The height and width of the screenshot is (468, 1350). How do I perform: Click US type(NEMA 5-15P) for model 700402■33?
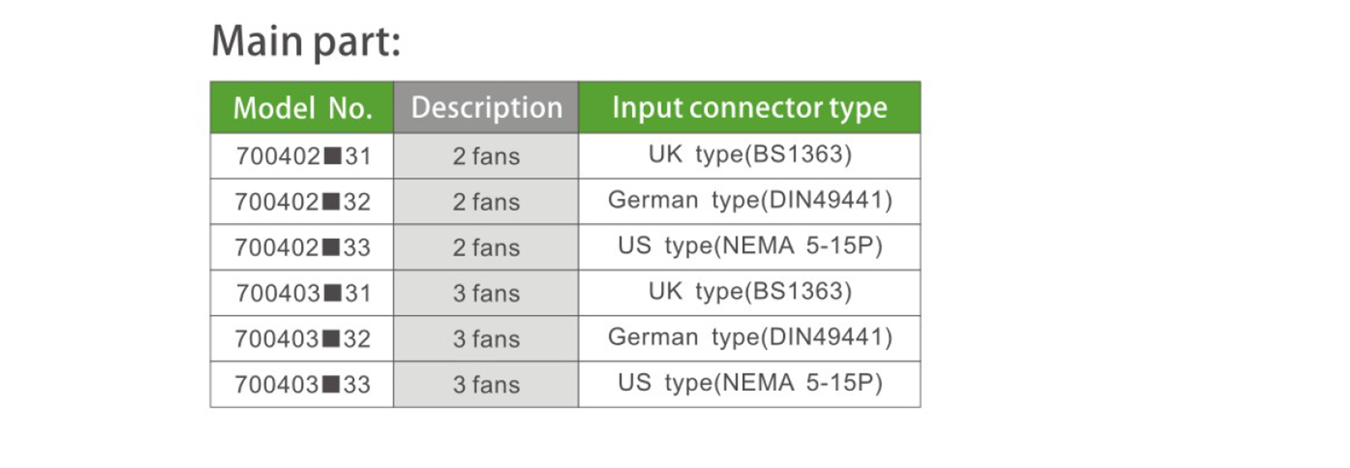coord(750,246)
